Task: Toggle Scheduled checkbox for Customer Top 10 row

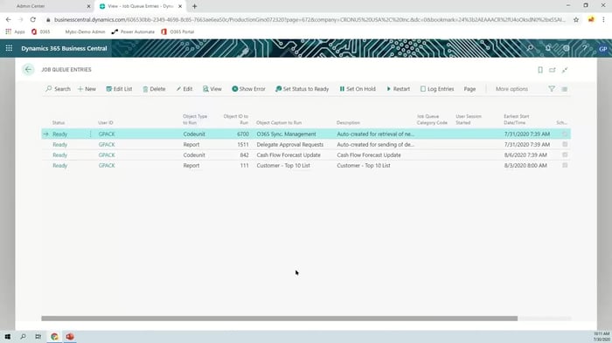Action: [x=565, y=165]
